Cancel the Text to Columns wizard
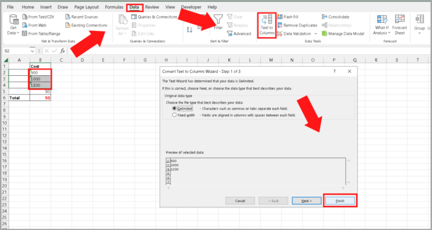The width and height of the screenshot is (432, 230). (x=240, y=201)
